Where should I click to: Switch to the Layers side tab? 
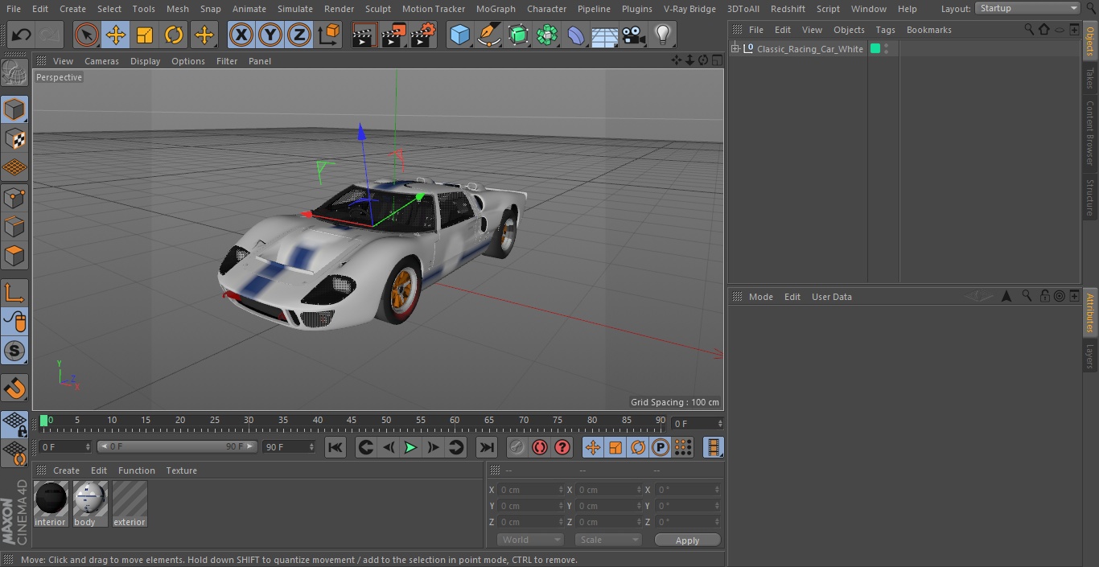pyautogui.click(x=1090, y=356)
